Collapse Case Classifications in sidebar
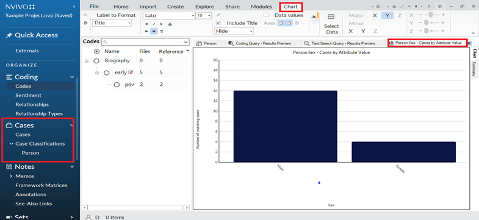 coord(12,144)
